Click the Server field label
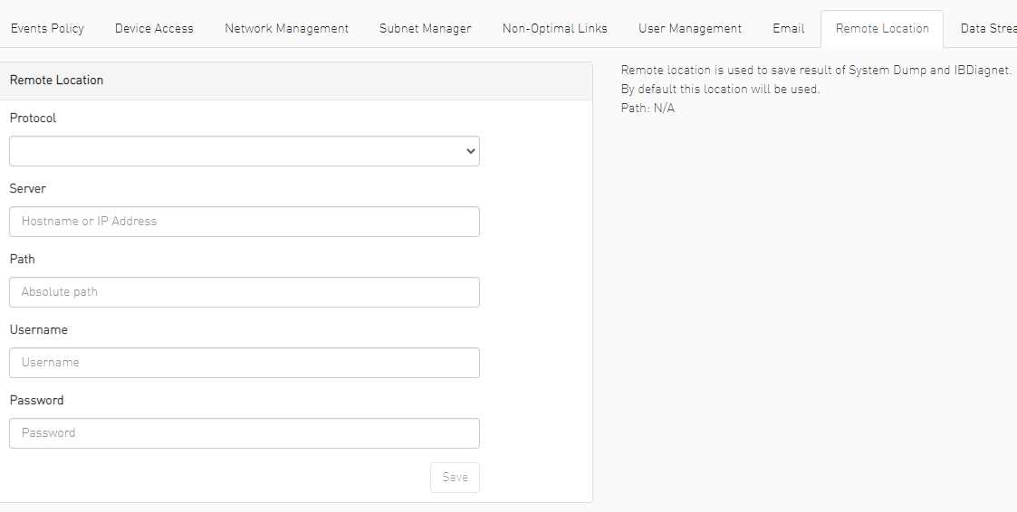 (27, 189)
